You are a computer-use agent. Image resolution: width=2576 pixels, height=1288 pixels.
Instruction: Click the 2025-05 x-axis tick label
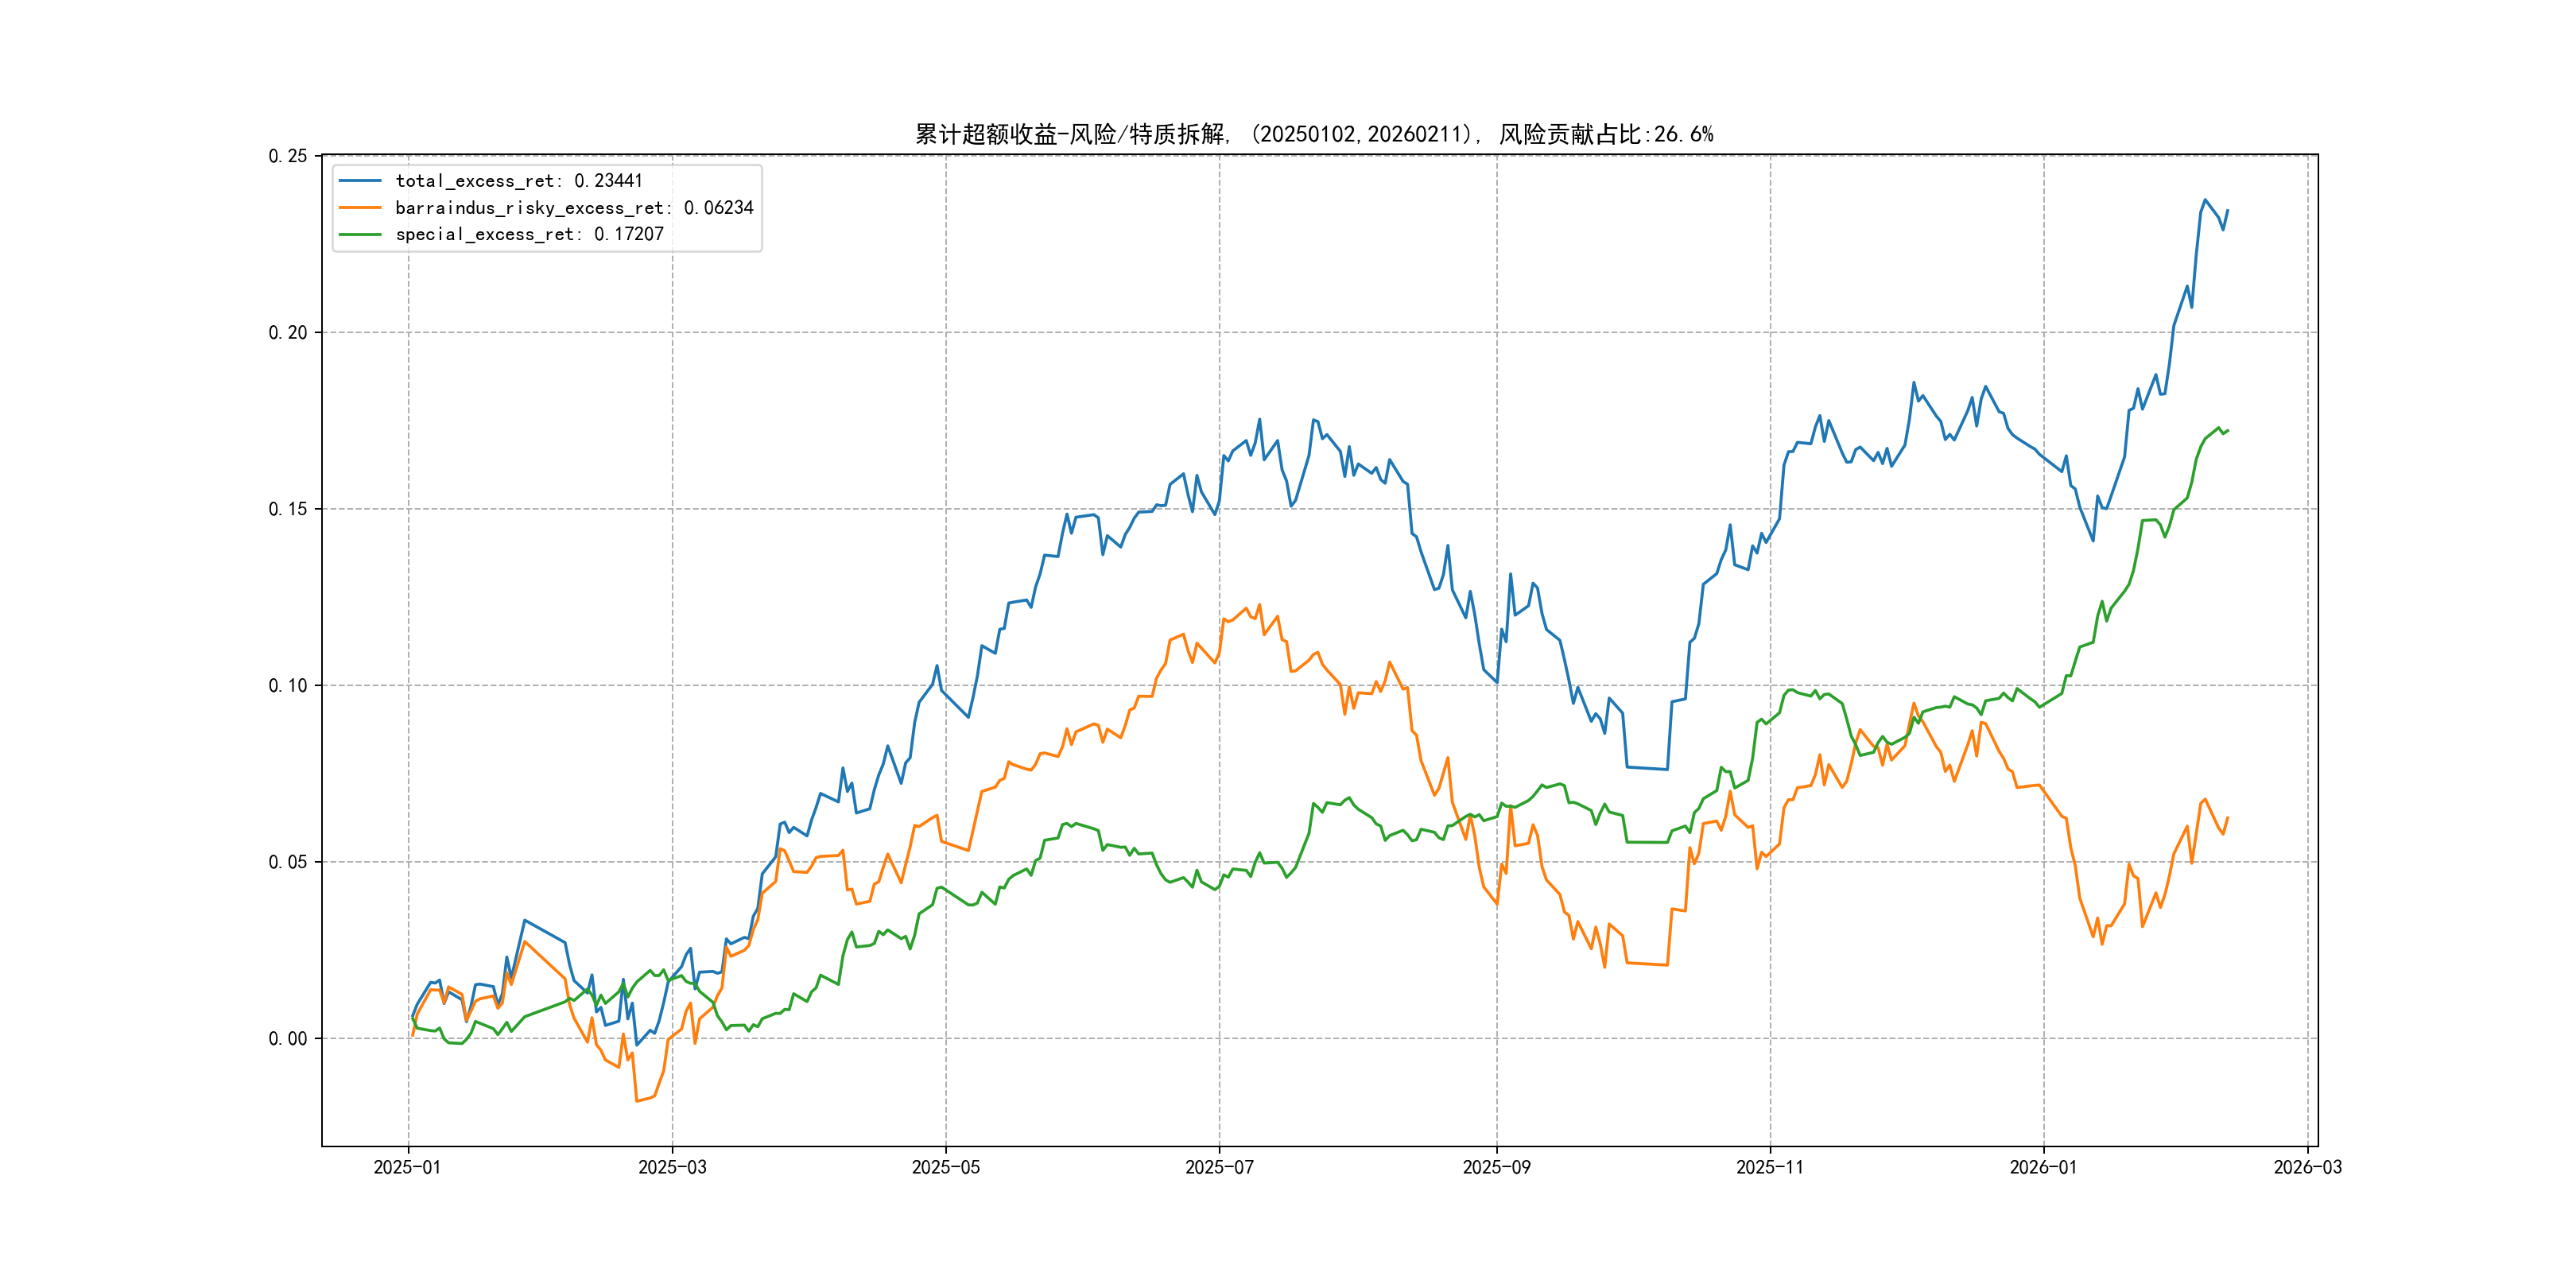click(945, 1167)
